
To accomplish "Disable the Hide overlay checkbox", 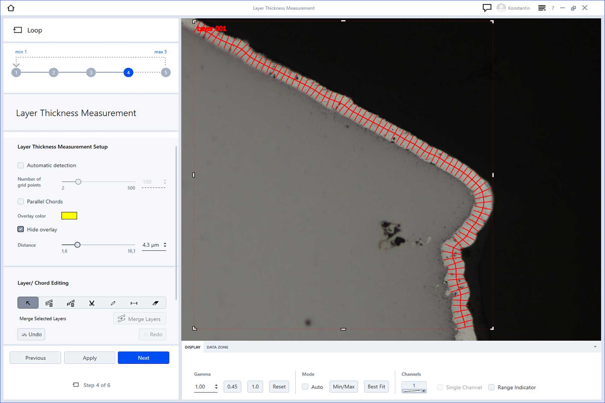I will point(21,230).
